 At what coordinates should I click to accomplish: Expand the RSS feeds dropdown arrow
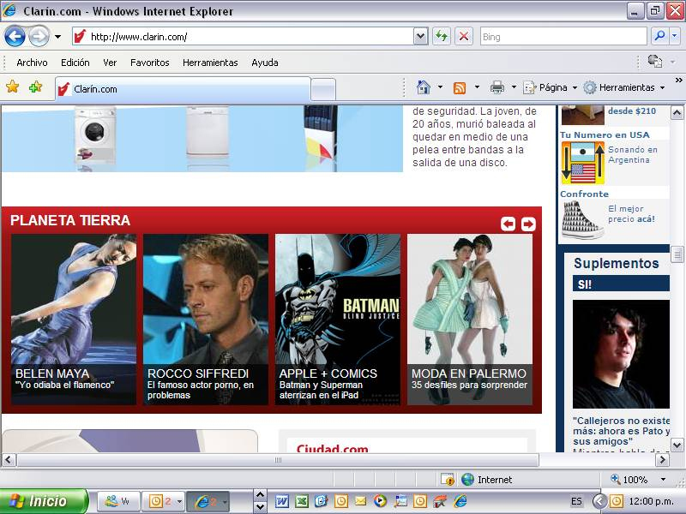477,87
